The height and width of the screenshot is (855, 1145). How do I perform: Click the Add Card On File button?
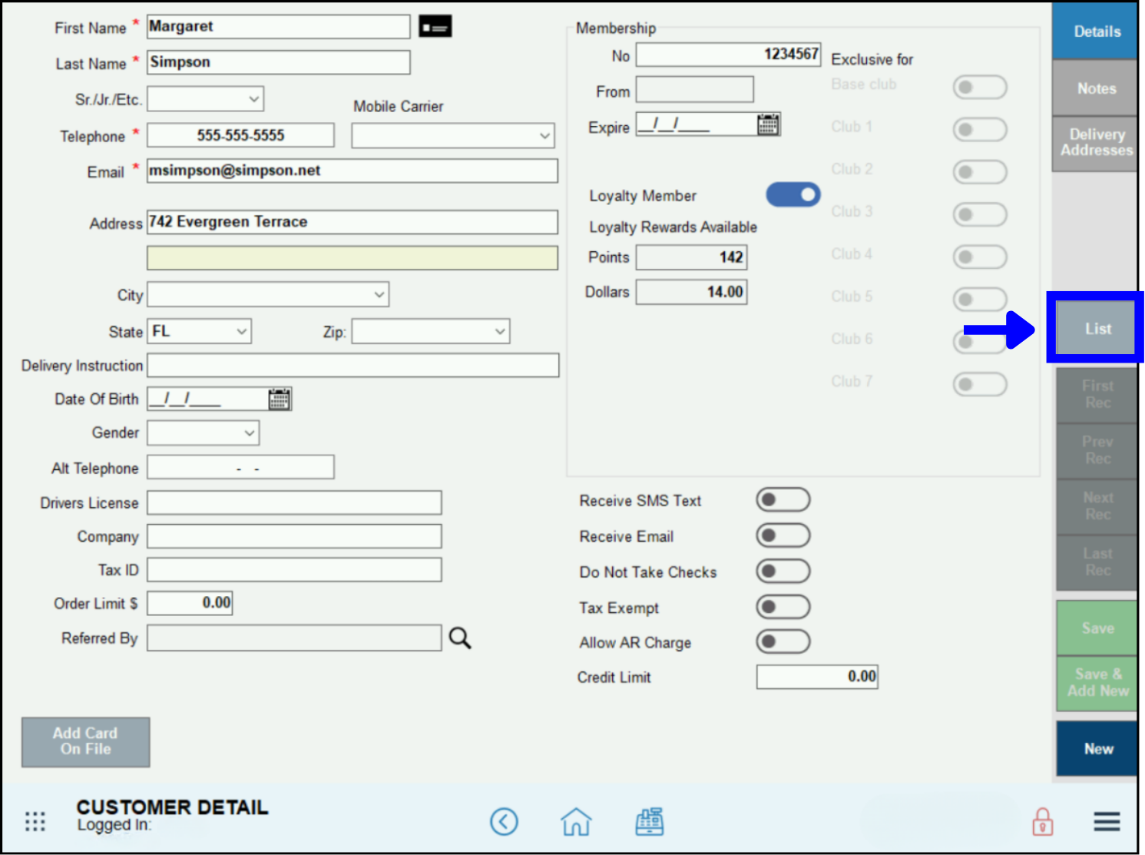tap(85, 741)
